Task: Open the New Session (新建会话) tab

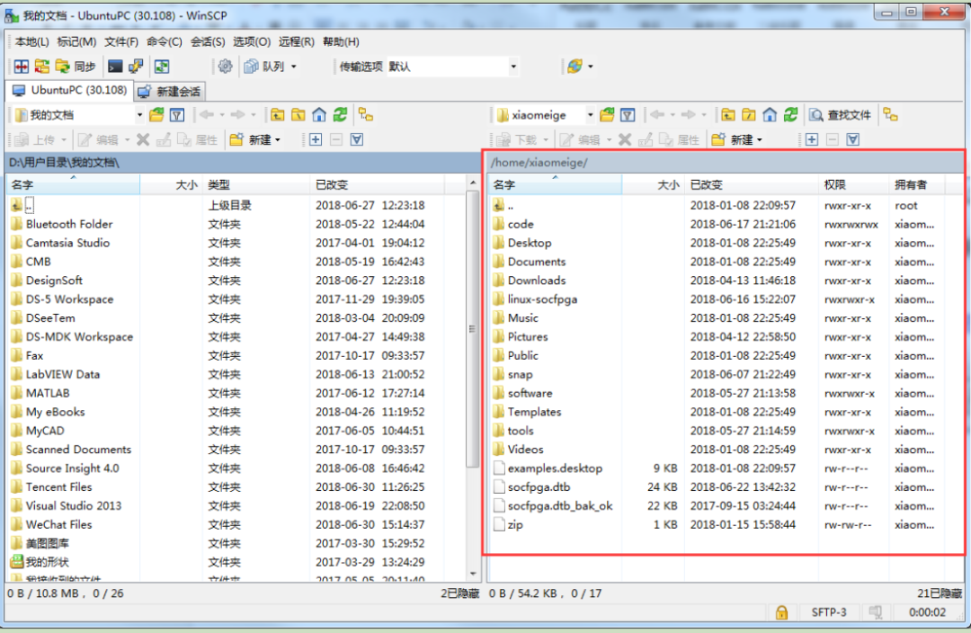Action: point(170,92)
